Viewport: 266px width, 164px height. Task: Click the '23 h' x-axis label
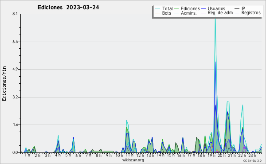coord(252,155)
